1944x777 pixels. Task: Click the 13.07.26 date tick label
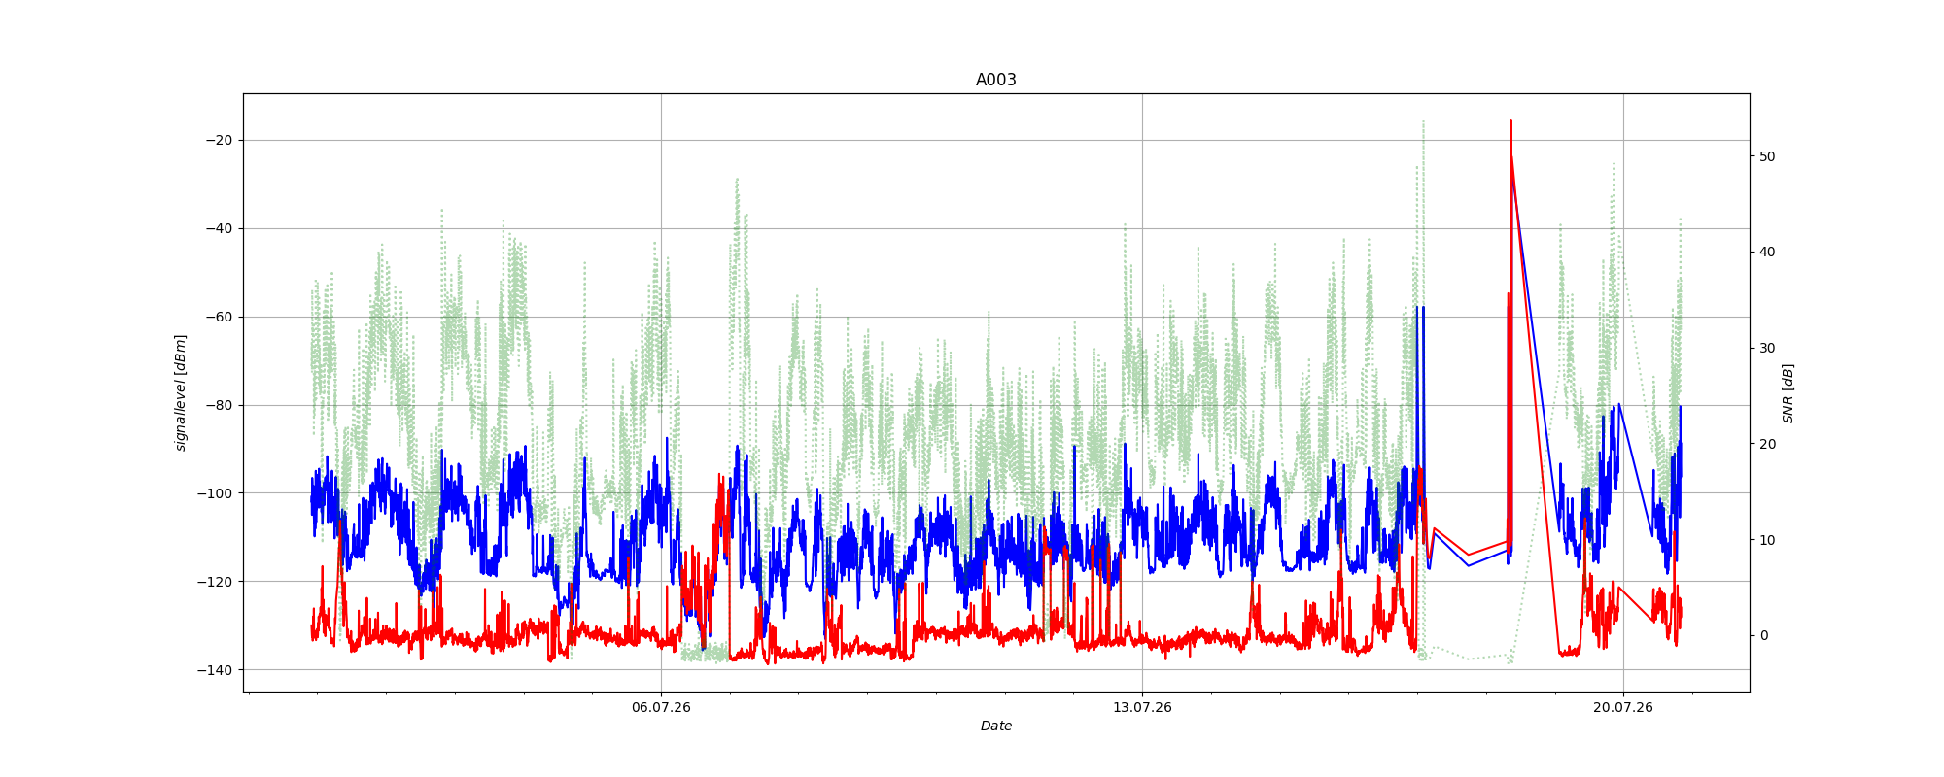1142,707
